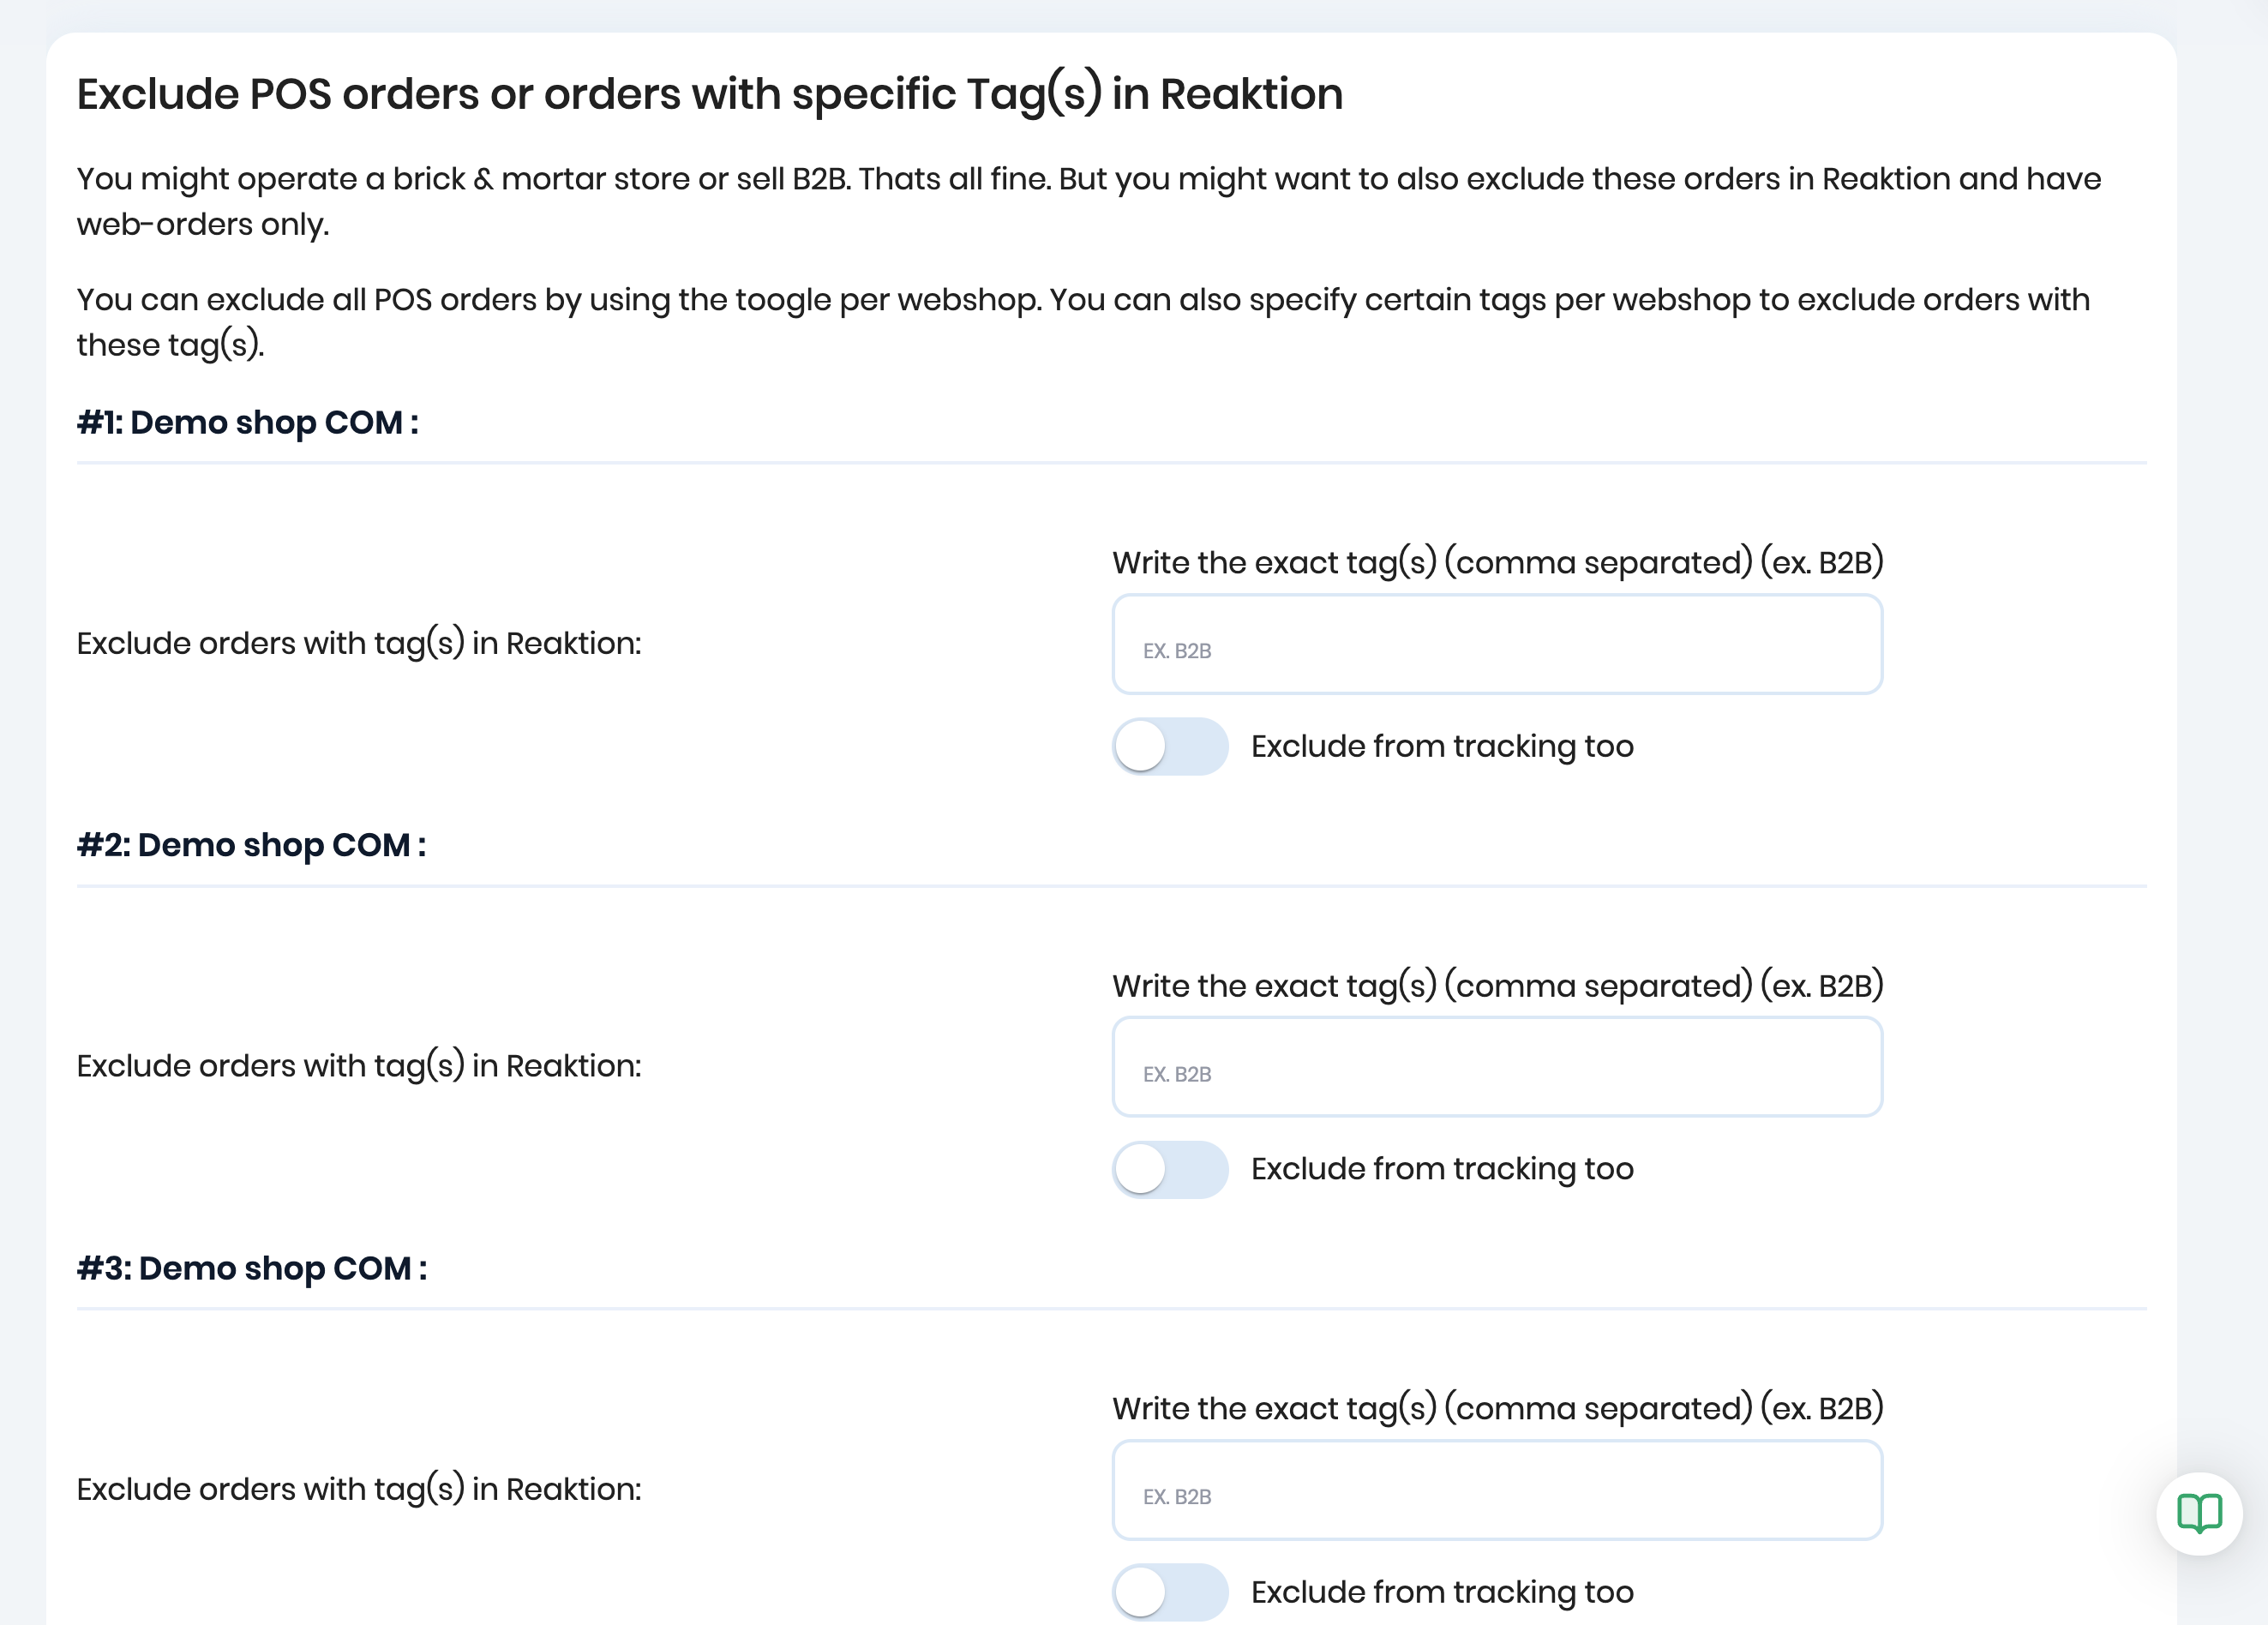Click the '#3: Demo shop COM' heading

point(251,1268)
